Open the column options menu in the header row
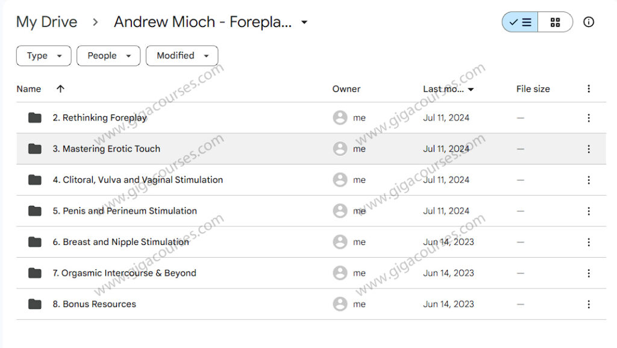The image size is (617, 348). tap(589, 89)
